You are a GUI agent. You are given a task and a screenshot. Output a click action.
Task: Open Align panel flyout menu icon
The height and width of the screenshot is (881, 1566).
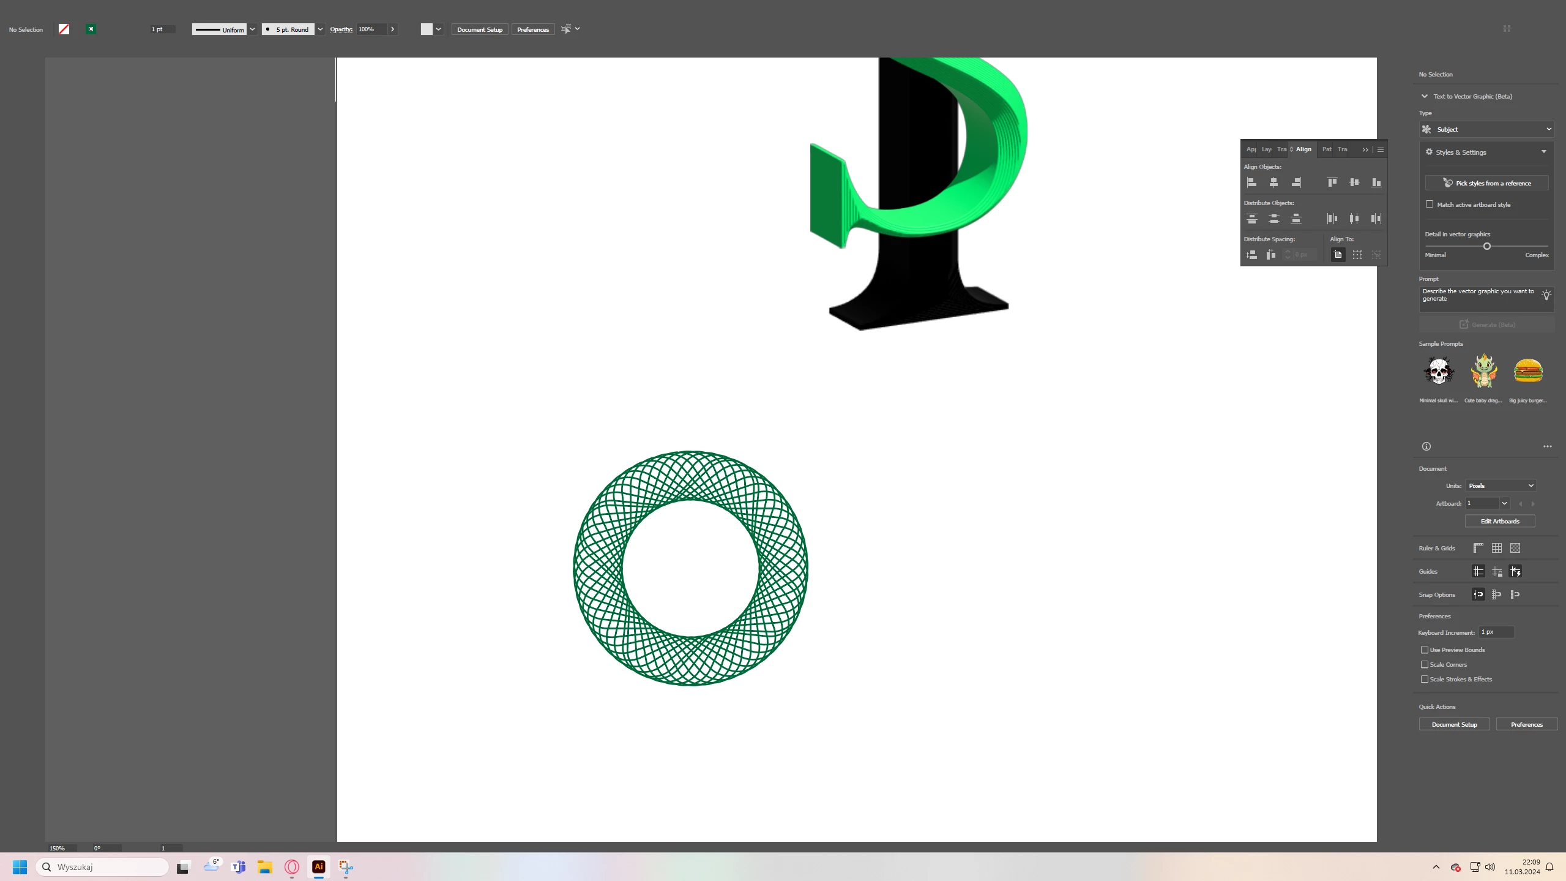(1381, 149)
